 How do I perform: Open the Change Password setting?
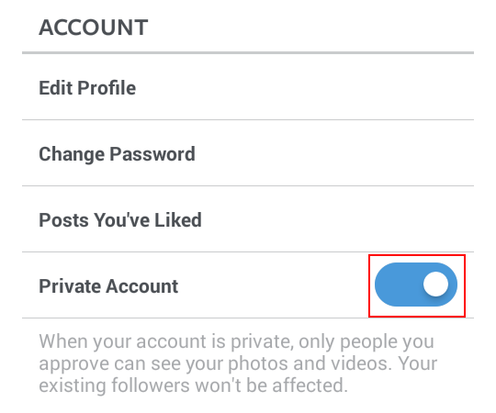pyautogui.click(x=248, y=153)
